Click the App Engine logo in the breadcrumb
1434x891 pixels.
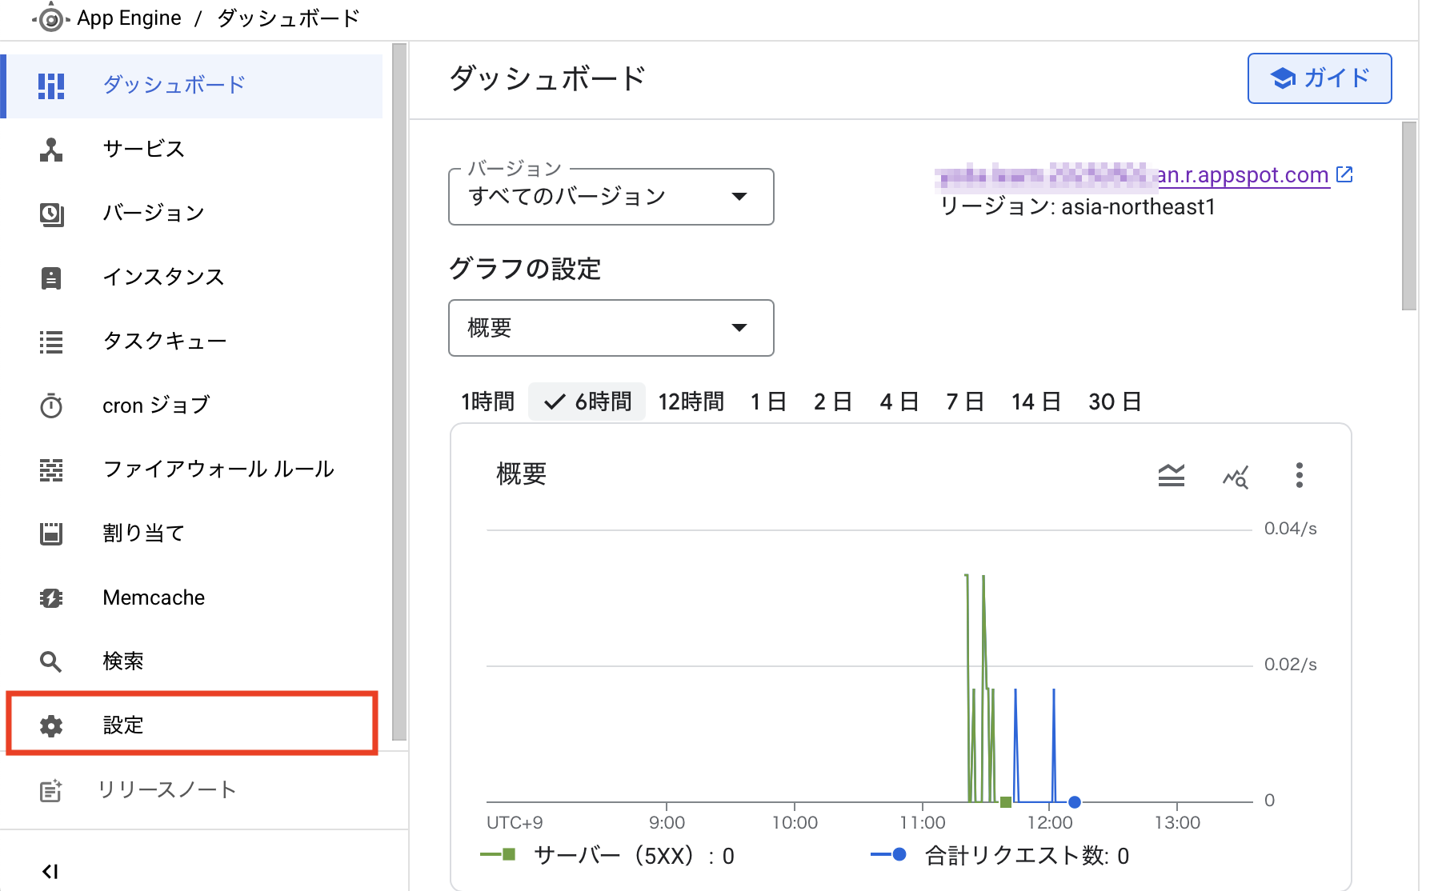(50, 18)
